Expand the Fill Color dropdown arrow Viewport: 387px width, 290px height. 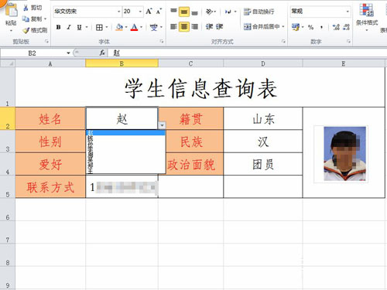pyautogui.click(x=126, y=27)
